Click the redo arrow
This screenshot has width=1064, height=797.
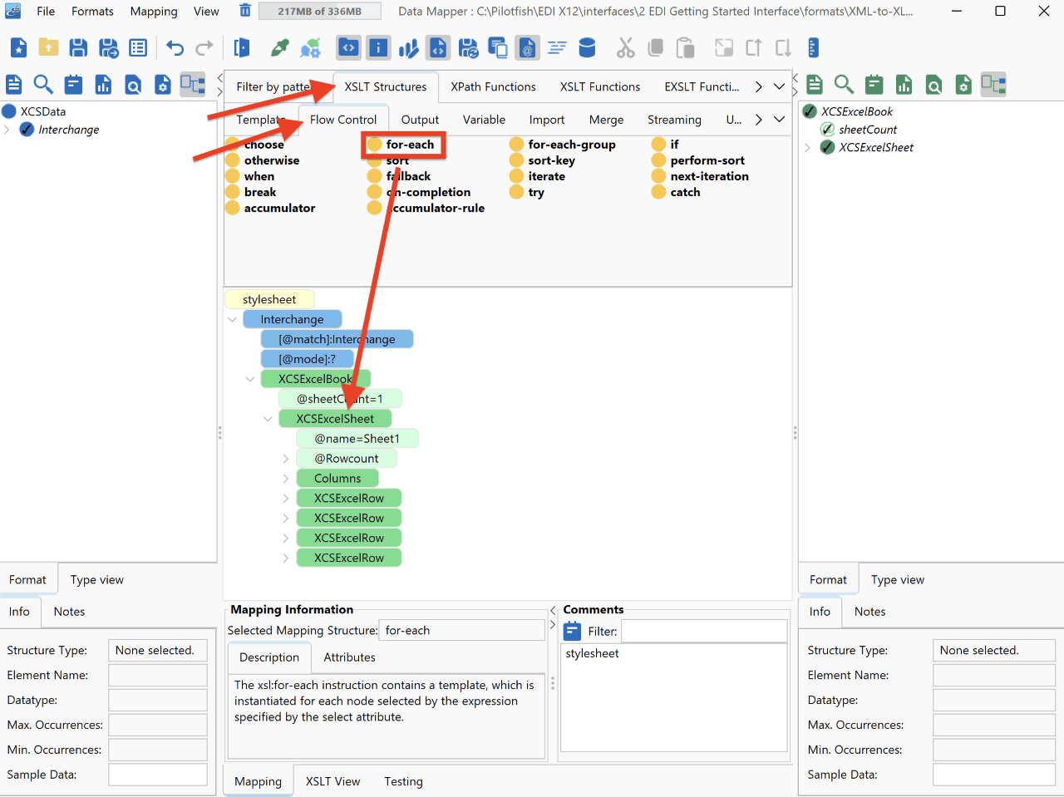point(204,48)
